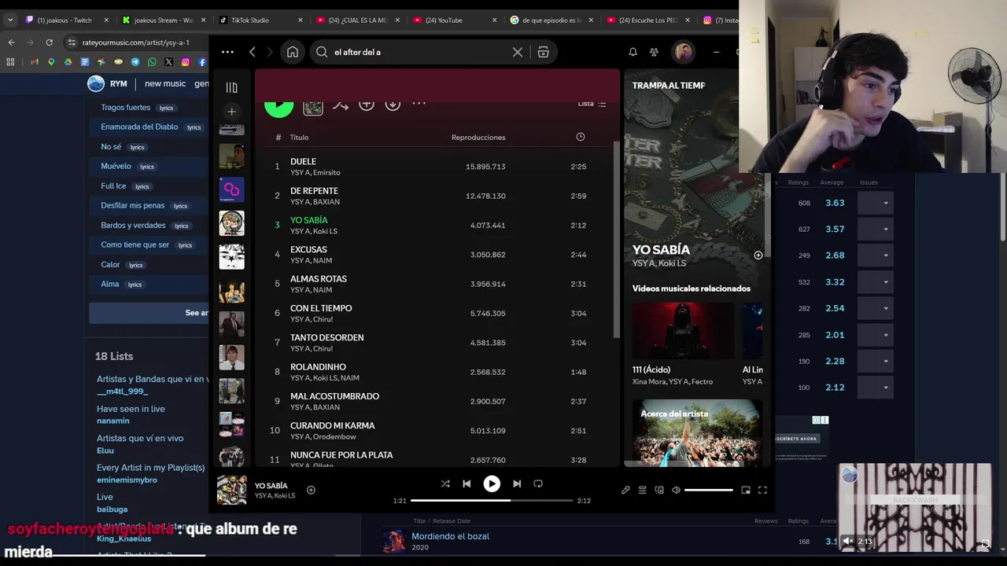The height and width of the screenshot is (566, 1007).
Task: Open Spotify home via house icon
Action: tap(293, 52)
